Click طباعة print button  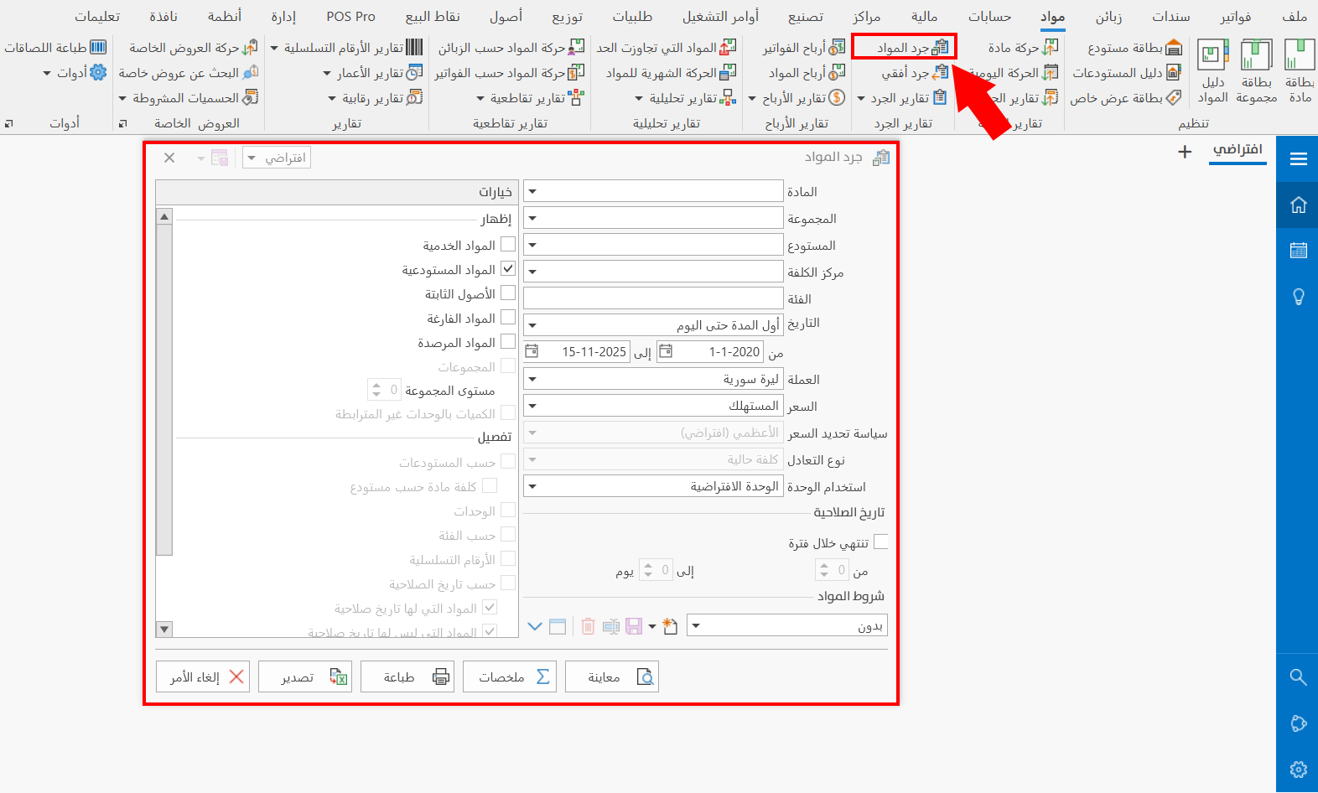tap(407, 676)
